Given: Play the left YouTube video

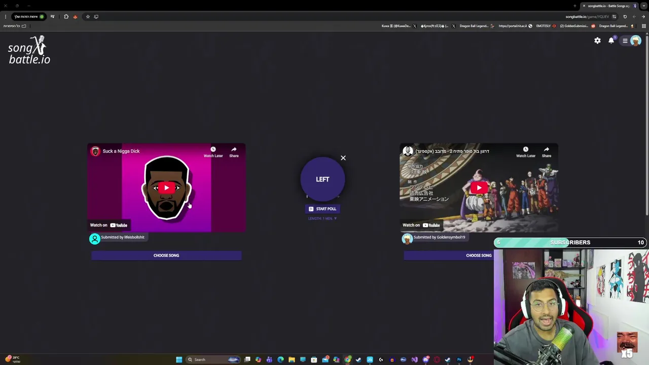Looking at the screenshot, I should click(x=166, y=188).
